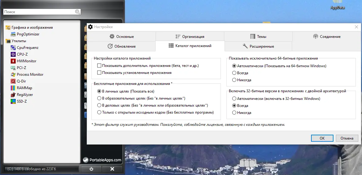Enable Показывать дополнительн. приложения checkbox
362x175 pixels.
[99, 66]
